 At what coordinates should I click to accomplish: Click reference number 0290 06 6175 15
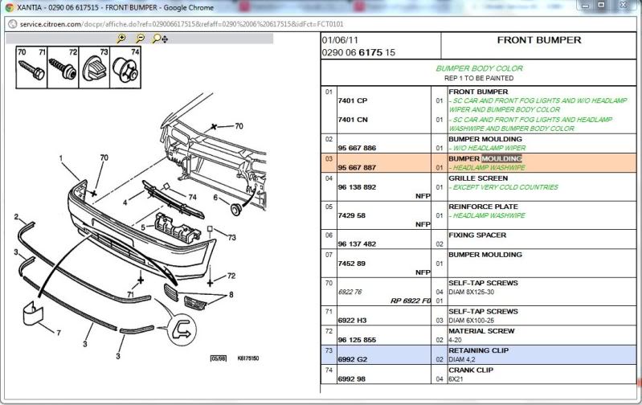[358, 52]
